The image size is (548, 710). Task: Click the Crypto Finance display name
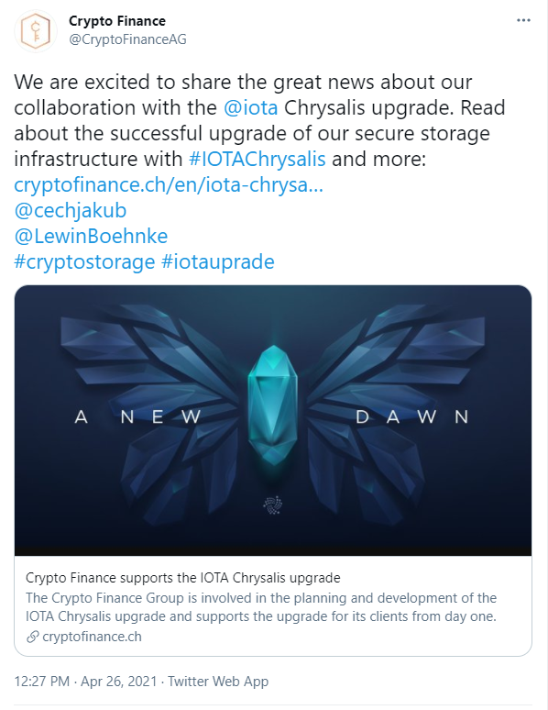[x=117, y=21]
